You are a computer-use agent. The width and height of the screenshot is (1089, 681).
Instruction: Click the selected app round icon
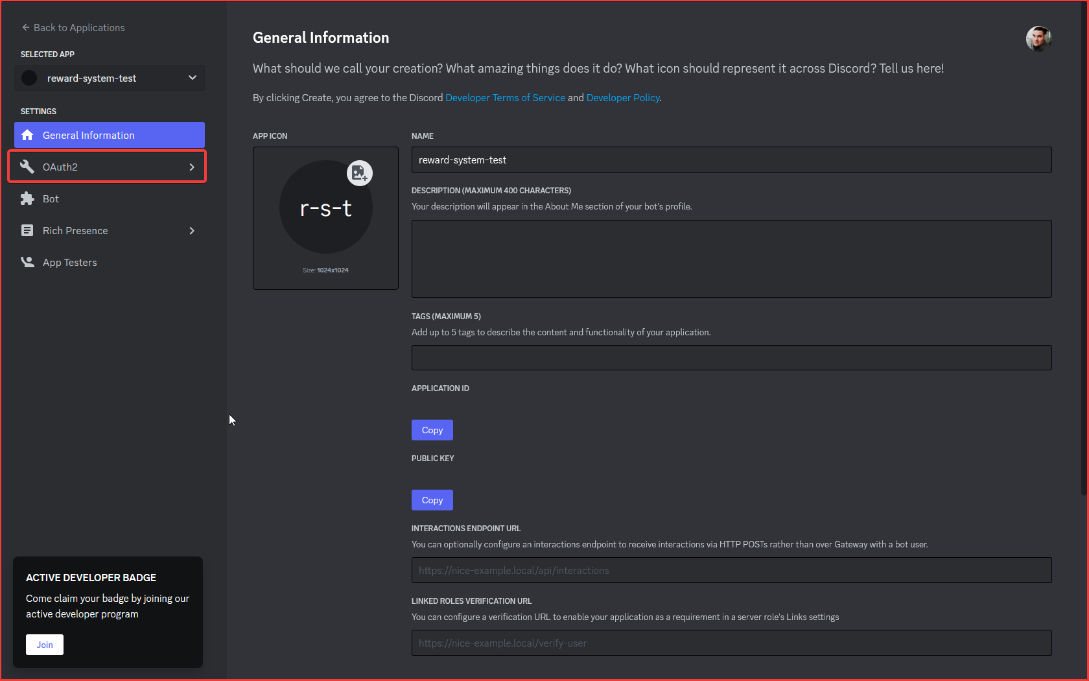pyautogui.click(x=29, y=78)
